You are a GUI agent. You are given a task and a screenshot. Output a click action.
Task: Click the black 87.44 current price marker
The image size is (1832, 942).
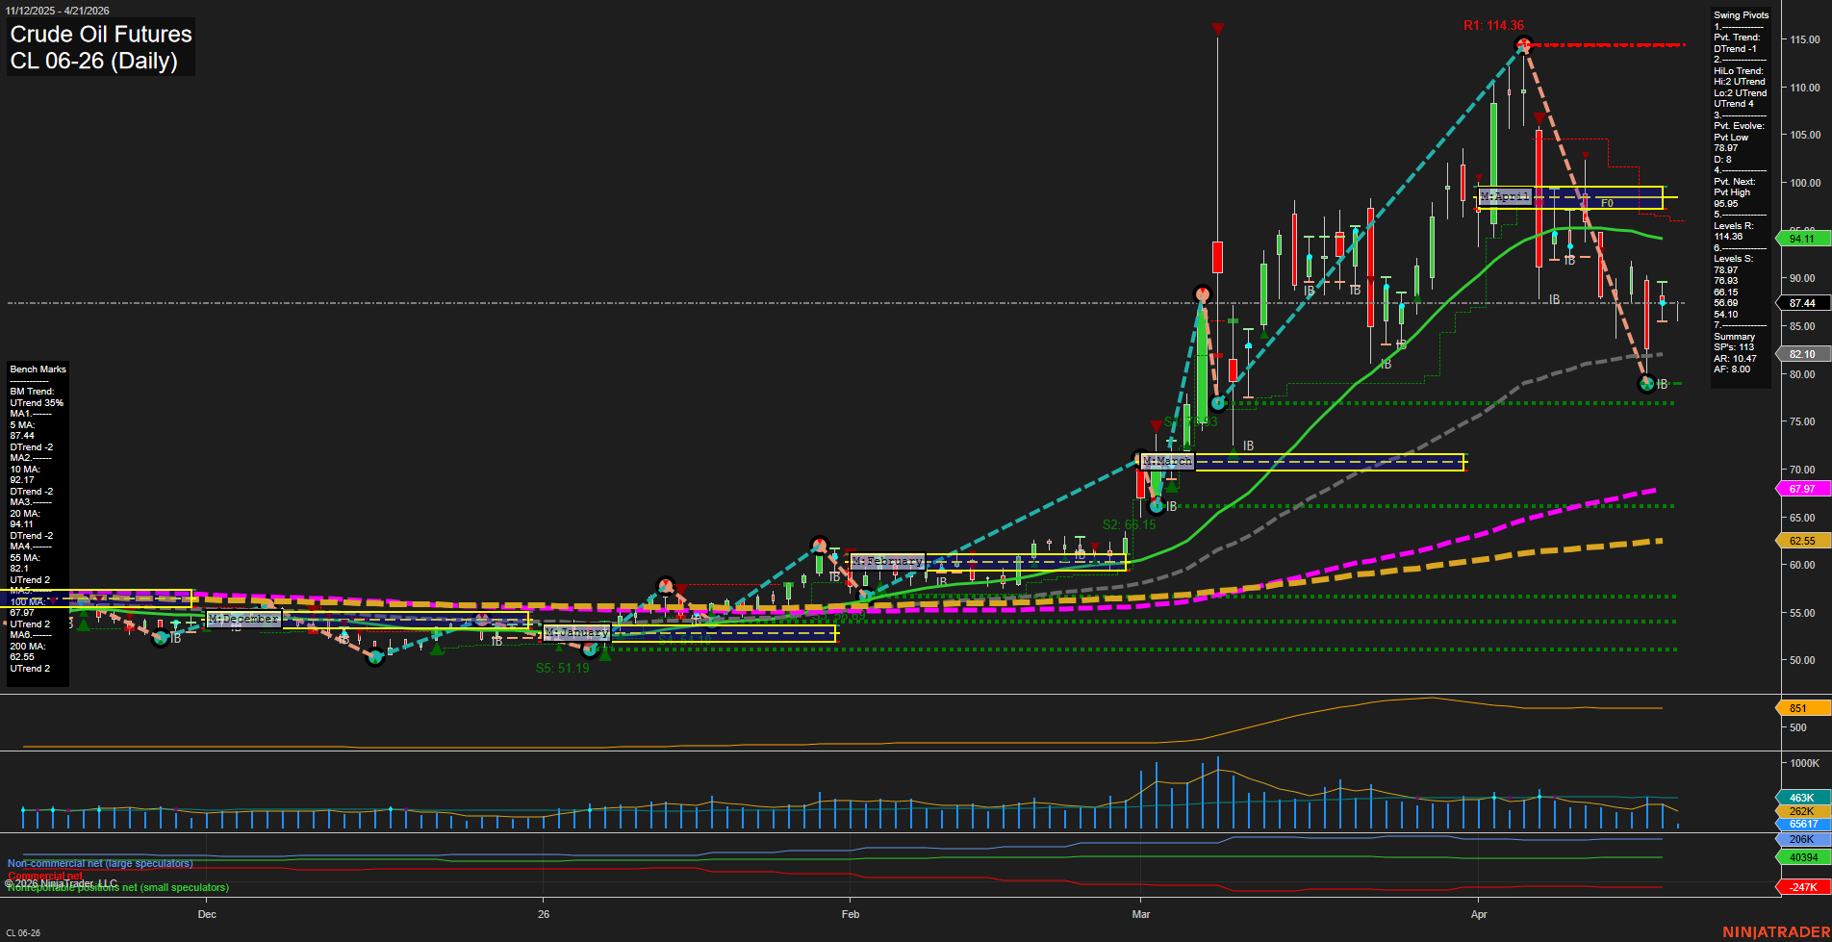point(1802,302)
